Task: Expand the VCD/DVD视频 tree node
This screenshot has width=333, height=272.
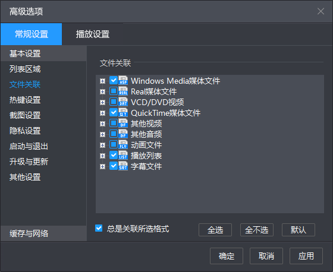Action: [102, 103]
